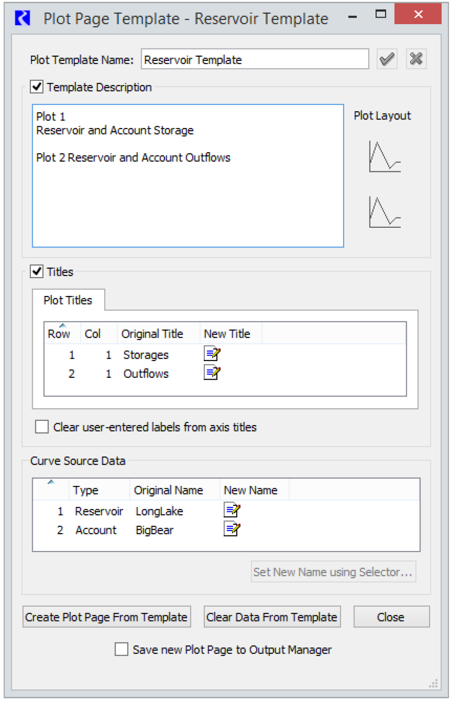Image resolution: width=454 pixels, height=701 pixels.
Task: Switch to the Plot Titles tab
Action: (68, 300)
